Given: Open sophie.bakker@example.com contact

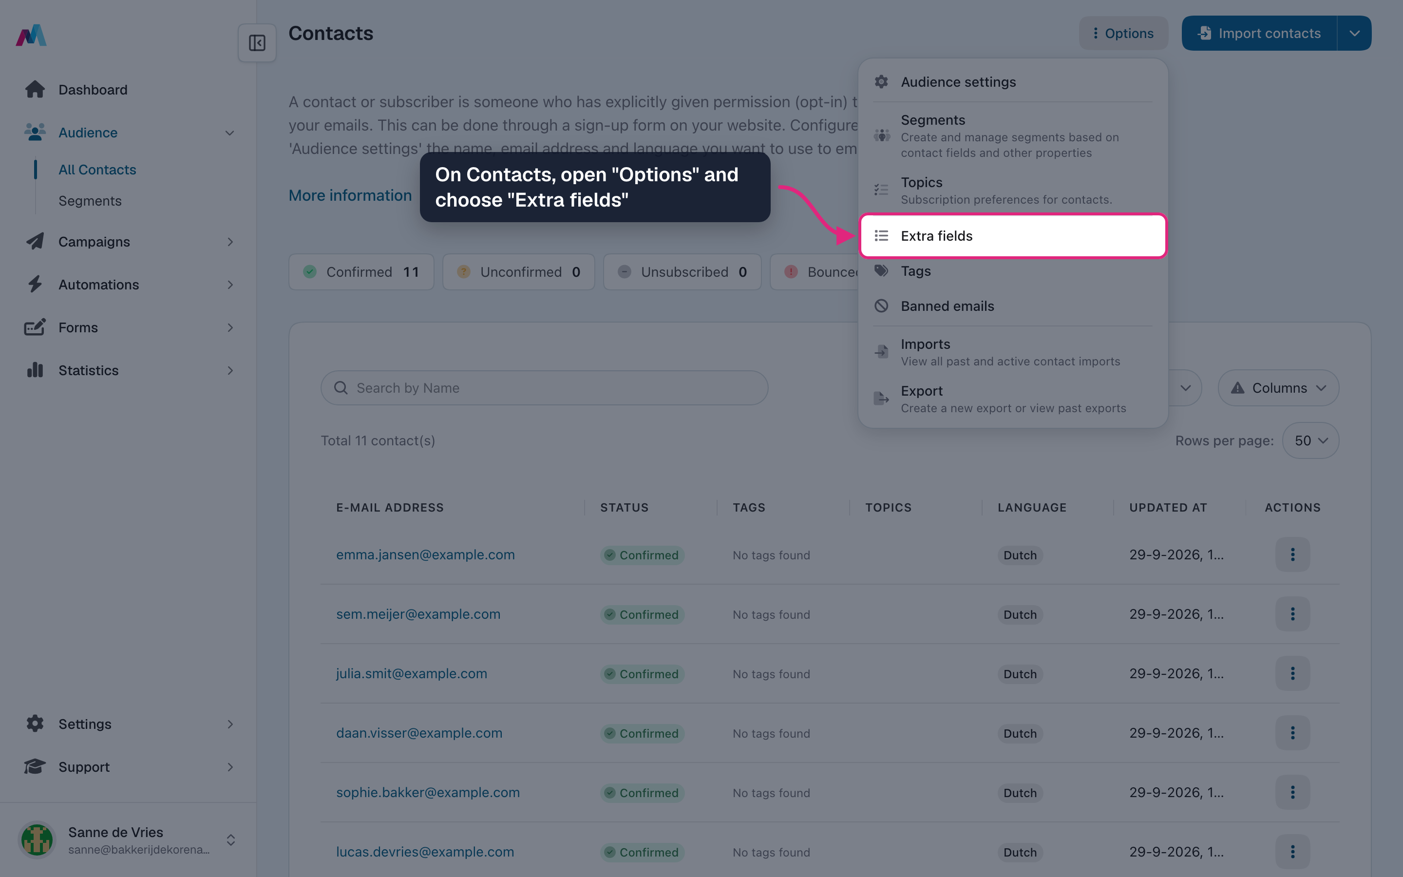Looking at the screenshot, I should point(428,792).
